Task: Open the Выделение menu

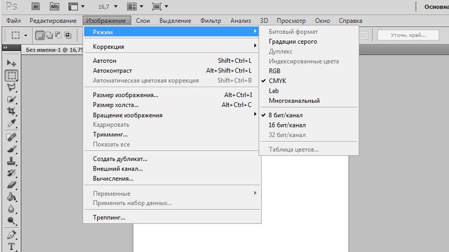Action: [175, 21]
